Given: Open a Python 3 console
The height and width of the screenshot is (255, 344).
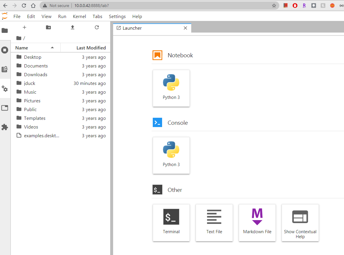Looking at the screenshot, I should pos(171,155).
